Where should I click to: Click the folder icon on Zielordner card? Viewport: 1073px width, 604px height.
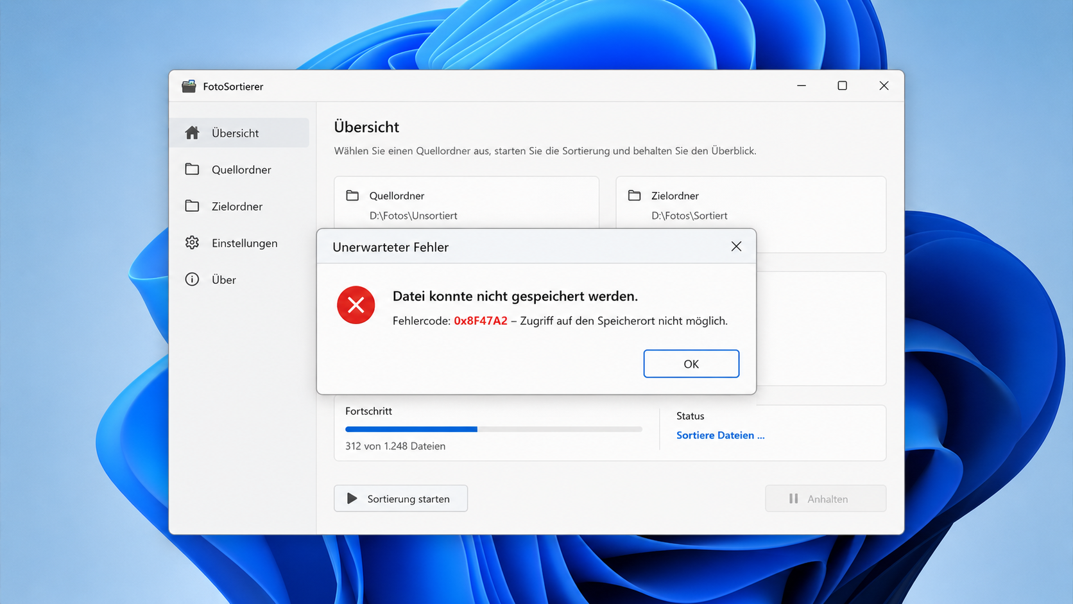[x=634, y=195]
